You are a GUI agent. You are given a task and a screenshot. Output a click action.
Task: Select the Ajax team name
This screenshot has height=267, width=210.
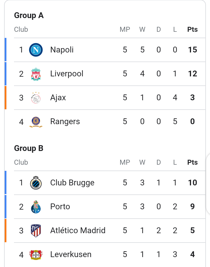pos(58,98)
